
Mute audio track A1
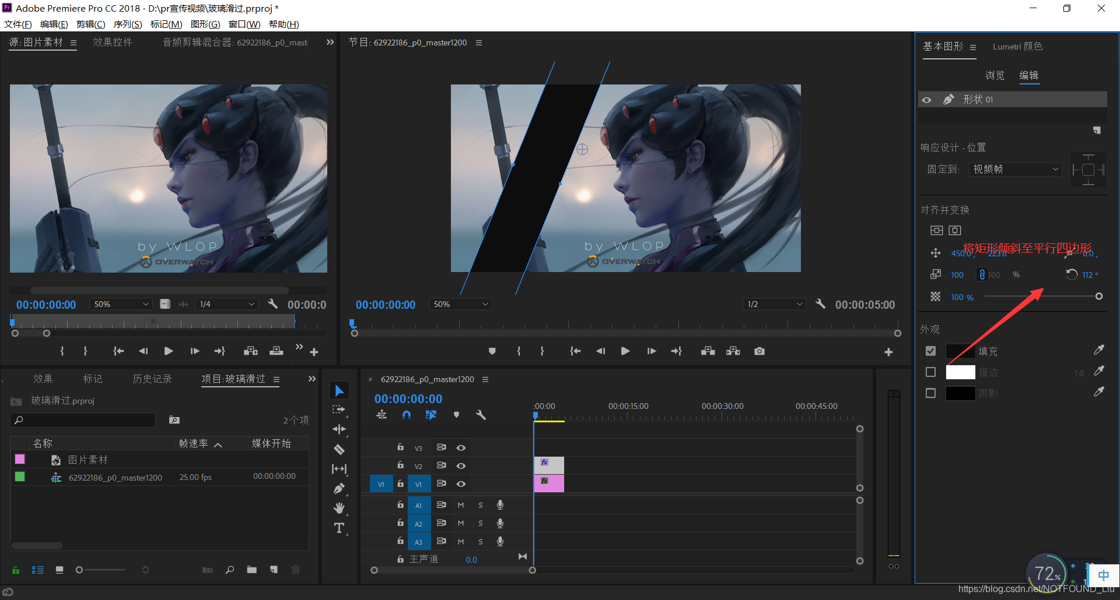tap(461, 505)
